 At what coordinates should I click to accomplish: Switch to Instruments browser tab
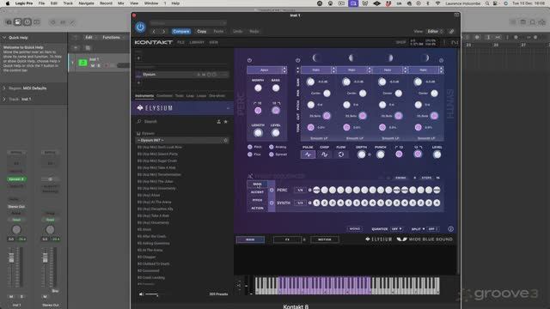pyautogui.click(x=144, y=95)
